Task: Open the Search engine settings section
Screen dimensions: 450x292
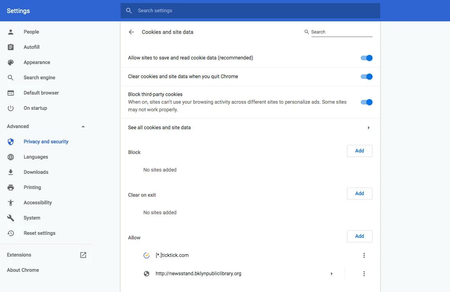Action: tap(39, 78)
